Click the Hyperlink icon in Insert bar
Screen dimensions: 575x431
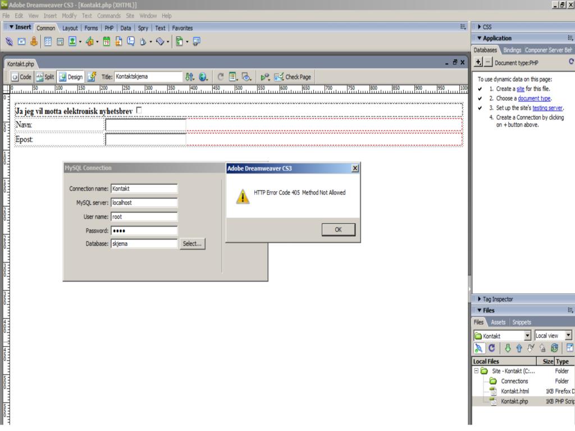click(9, 42)
